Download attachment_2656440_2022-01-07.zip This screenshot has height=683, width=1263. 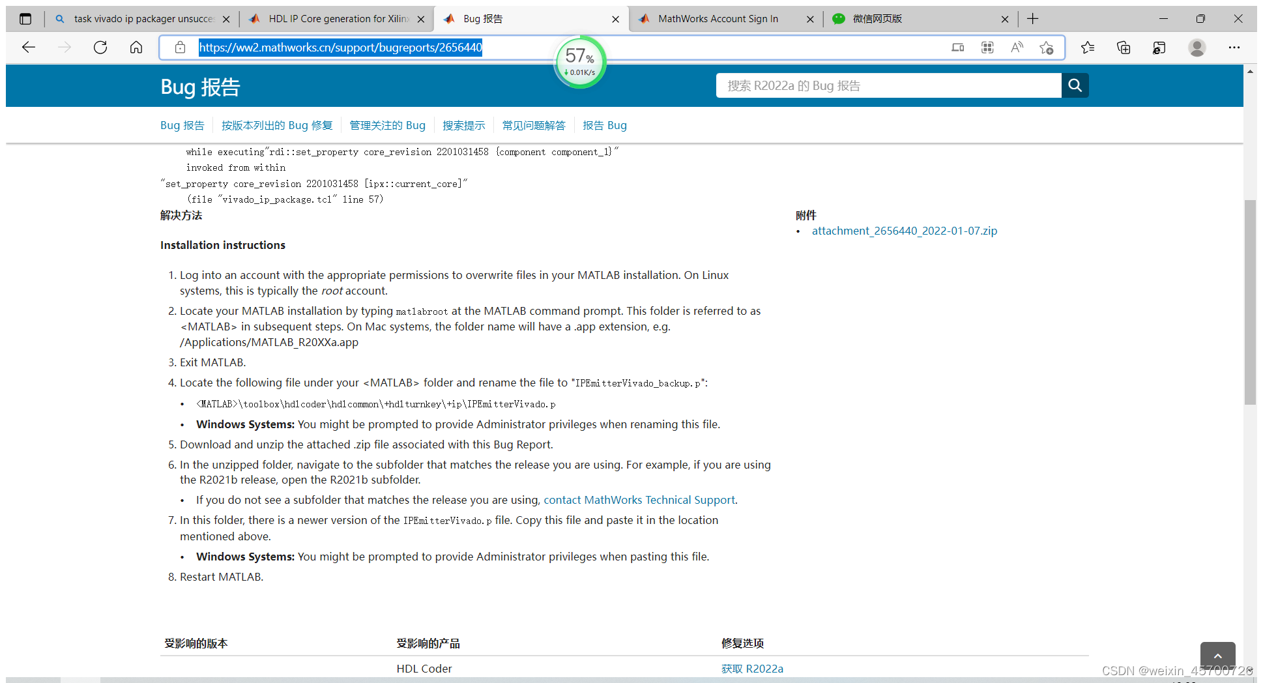(x=905, y=230)
